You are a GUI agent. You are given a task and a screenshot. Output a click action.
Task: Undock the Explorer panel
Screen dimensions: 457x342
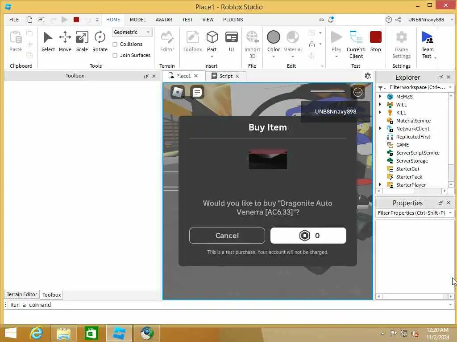click(440, 77)
